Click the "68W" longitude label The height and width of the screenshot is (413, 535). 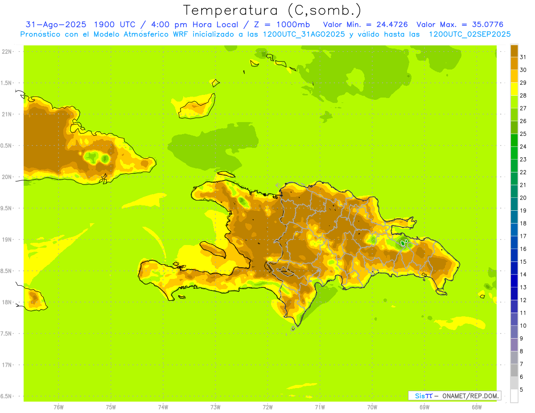point(477,407)
